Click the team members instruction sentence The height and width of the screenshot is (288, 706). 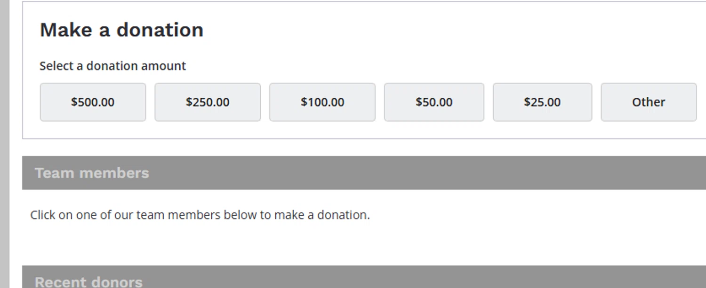(200, 215)
